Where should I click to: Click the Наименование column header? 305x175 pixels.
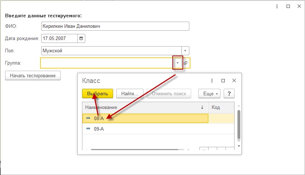(x=145, y=107)
